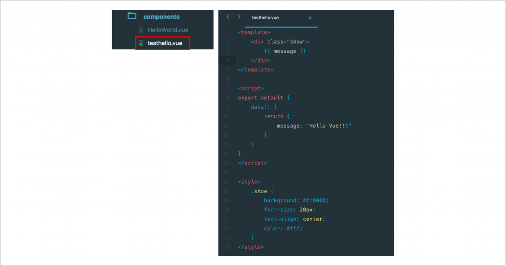
Task: Click the text-align: center line
Action: point(295,219)
